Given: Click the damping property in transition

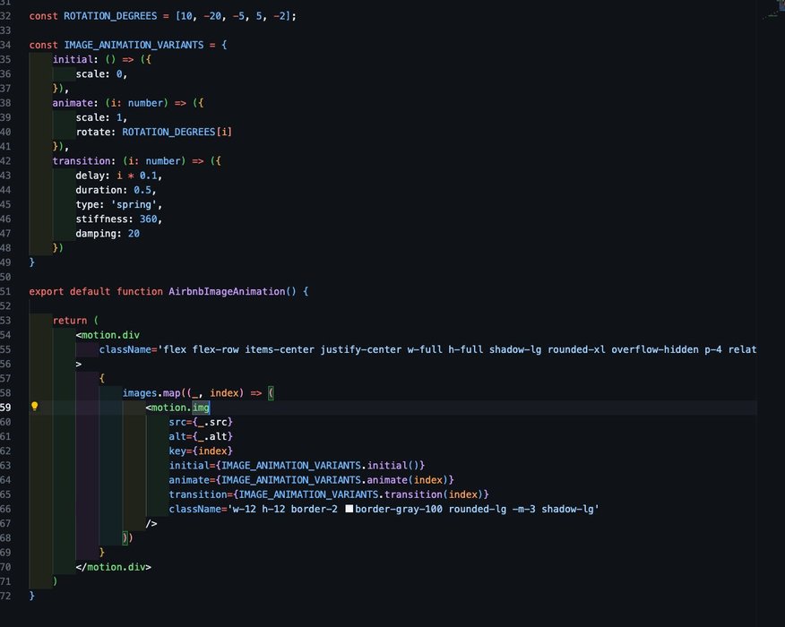Looking at the screenshot, I should [x=96, y=233].
